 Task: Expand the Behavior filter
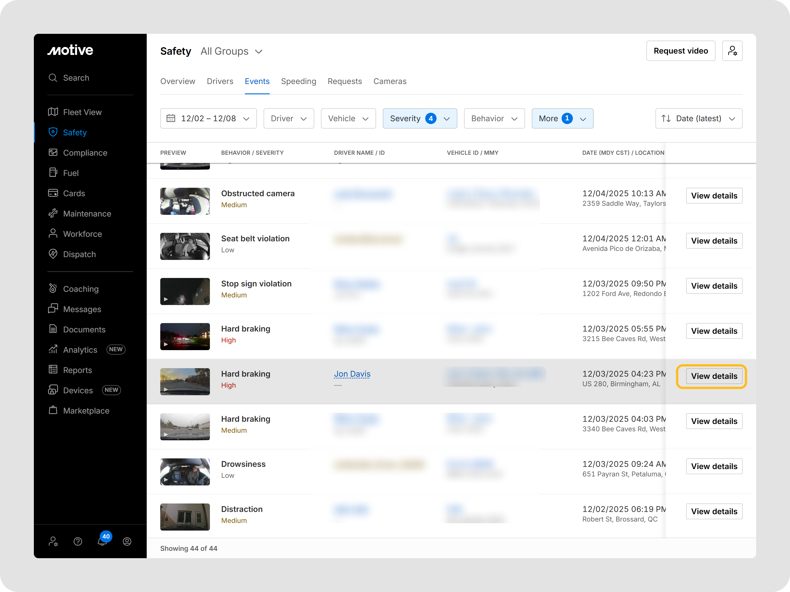coord(494,118)
